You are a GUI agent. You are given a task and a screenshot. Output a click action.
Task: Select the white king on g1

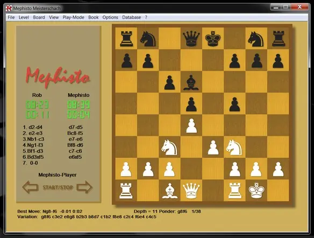coord(256,191)
